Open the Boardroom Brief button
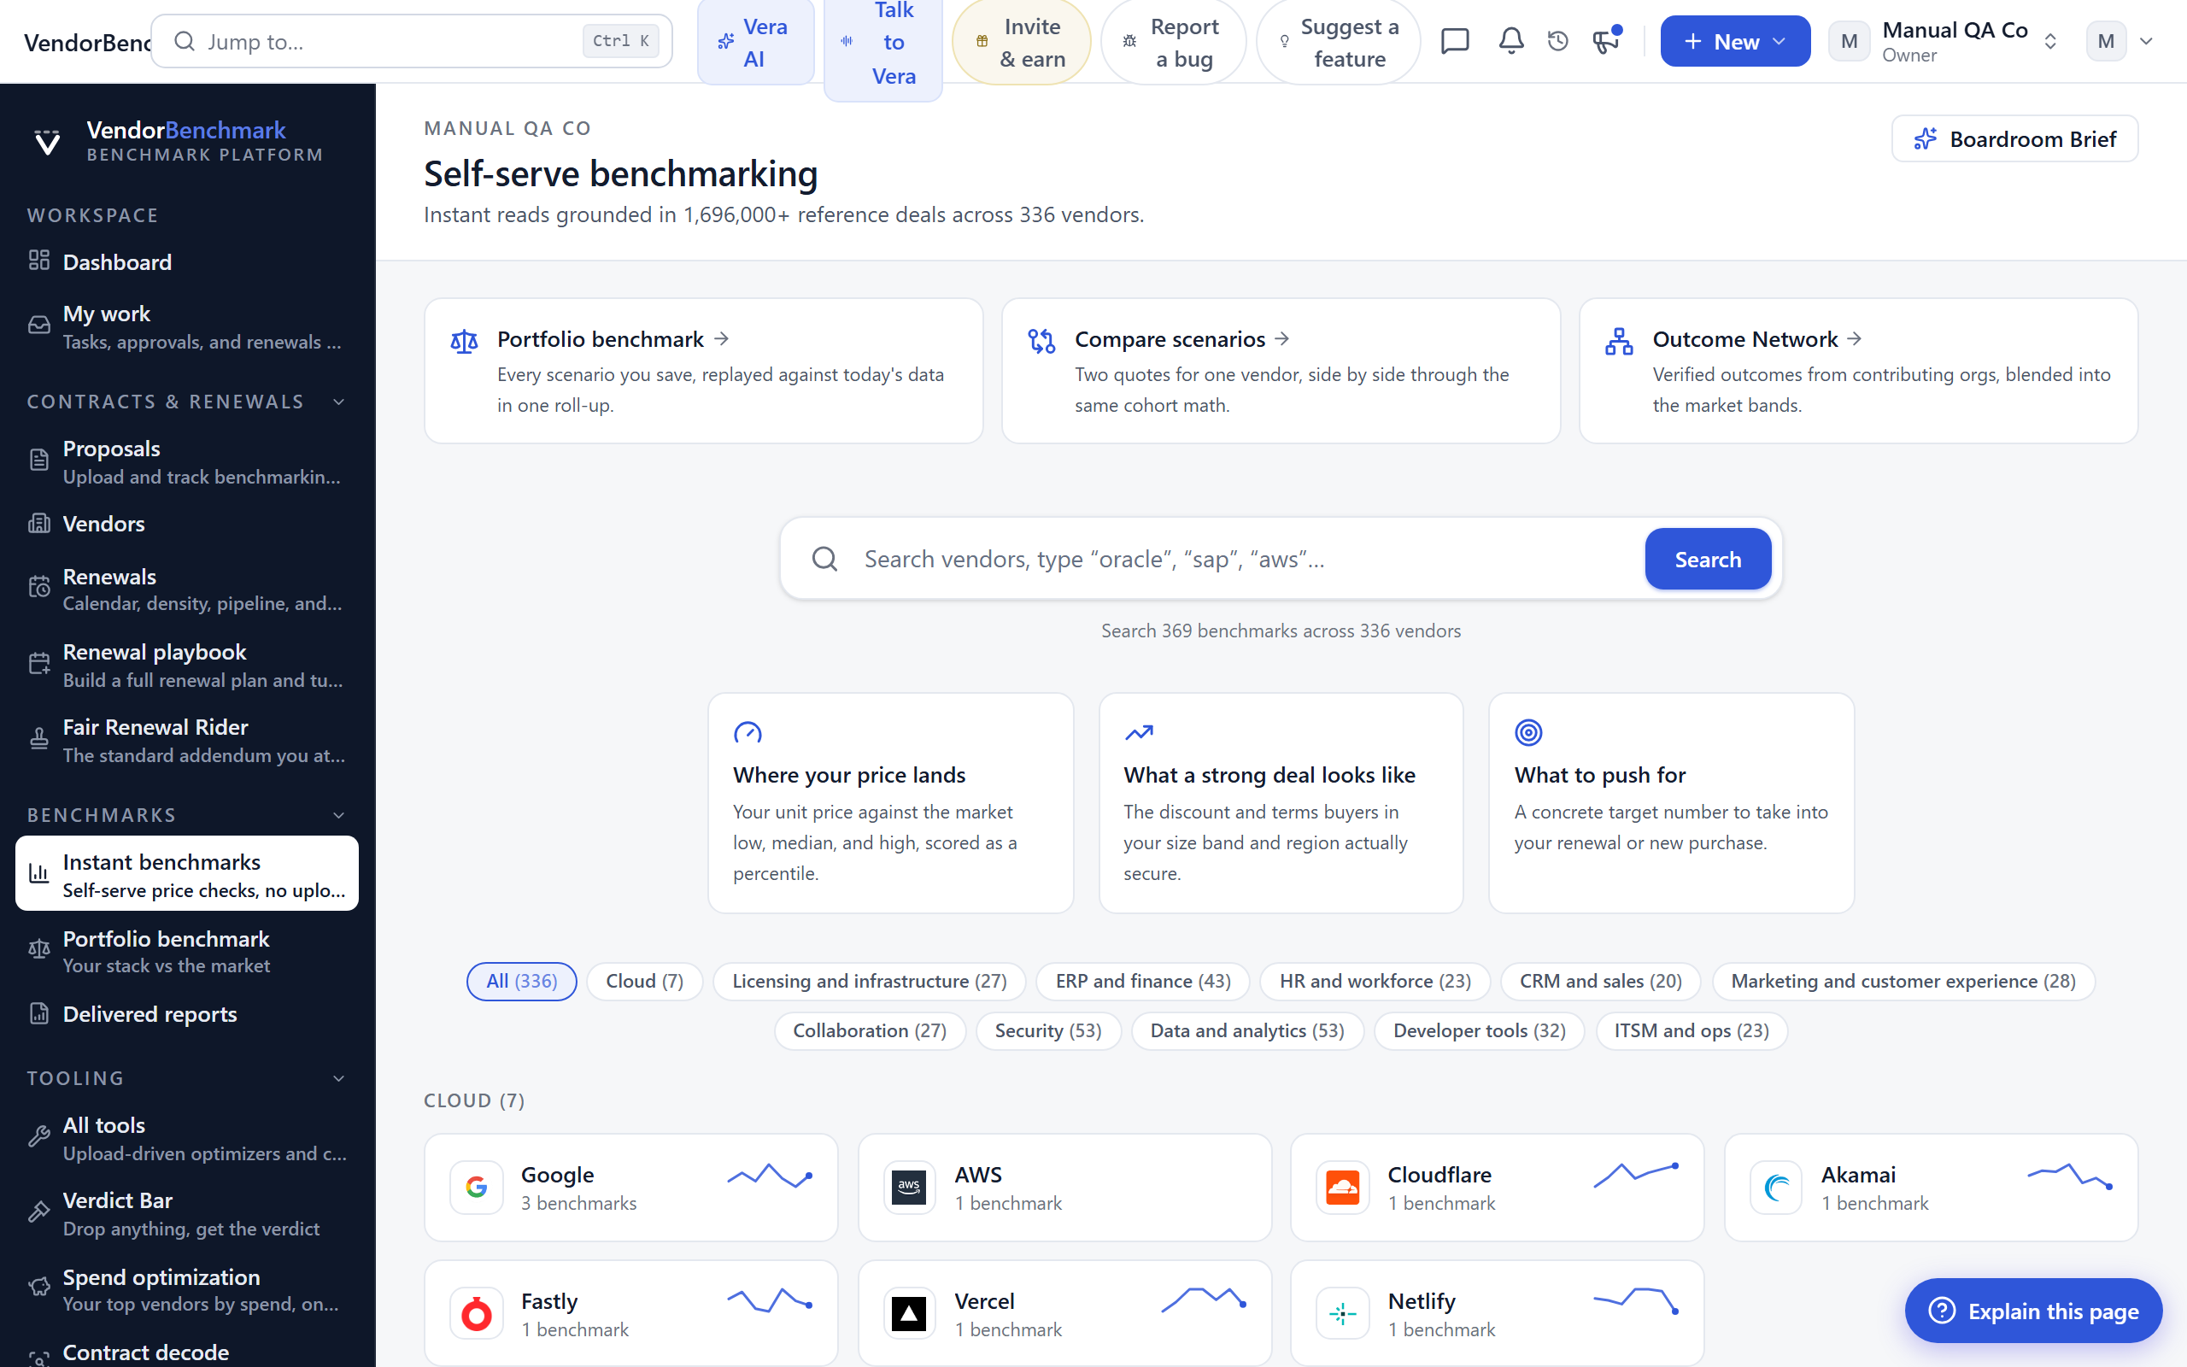2187x1367 pixels. [x=2014, y=139]
